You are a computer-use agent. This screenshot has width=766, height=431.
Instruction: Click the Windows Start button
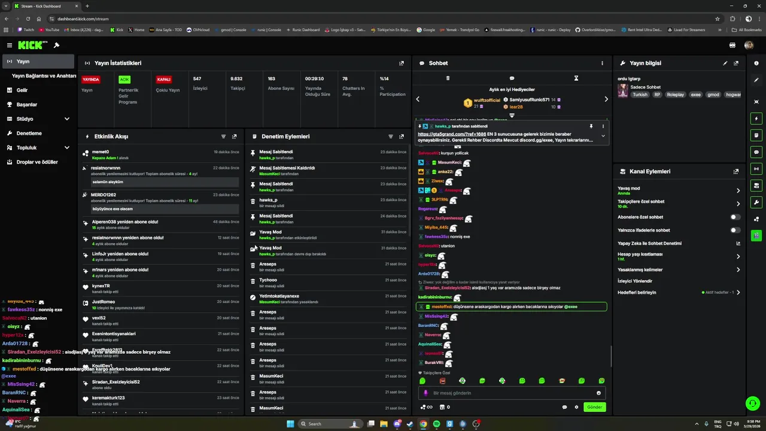[290, 424]
